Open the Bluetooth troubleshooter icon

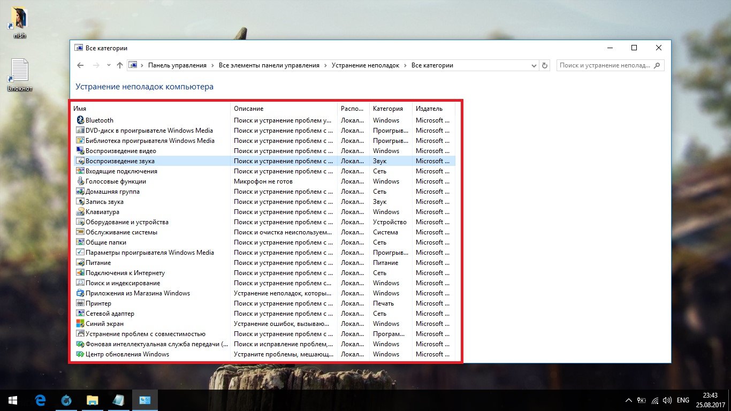coord(80,120)
